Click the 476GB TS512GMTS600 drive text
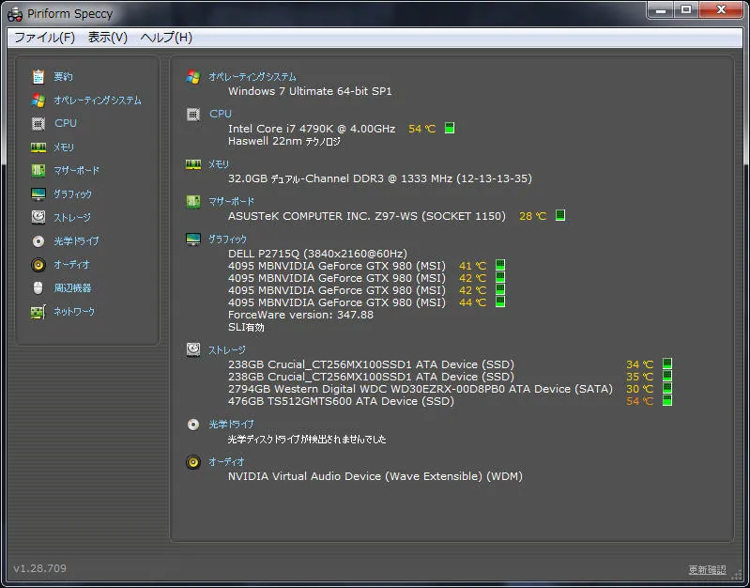This screenshot has width=750, height=588. coord(341,401)
